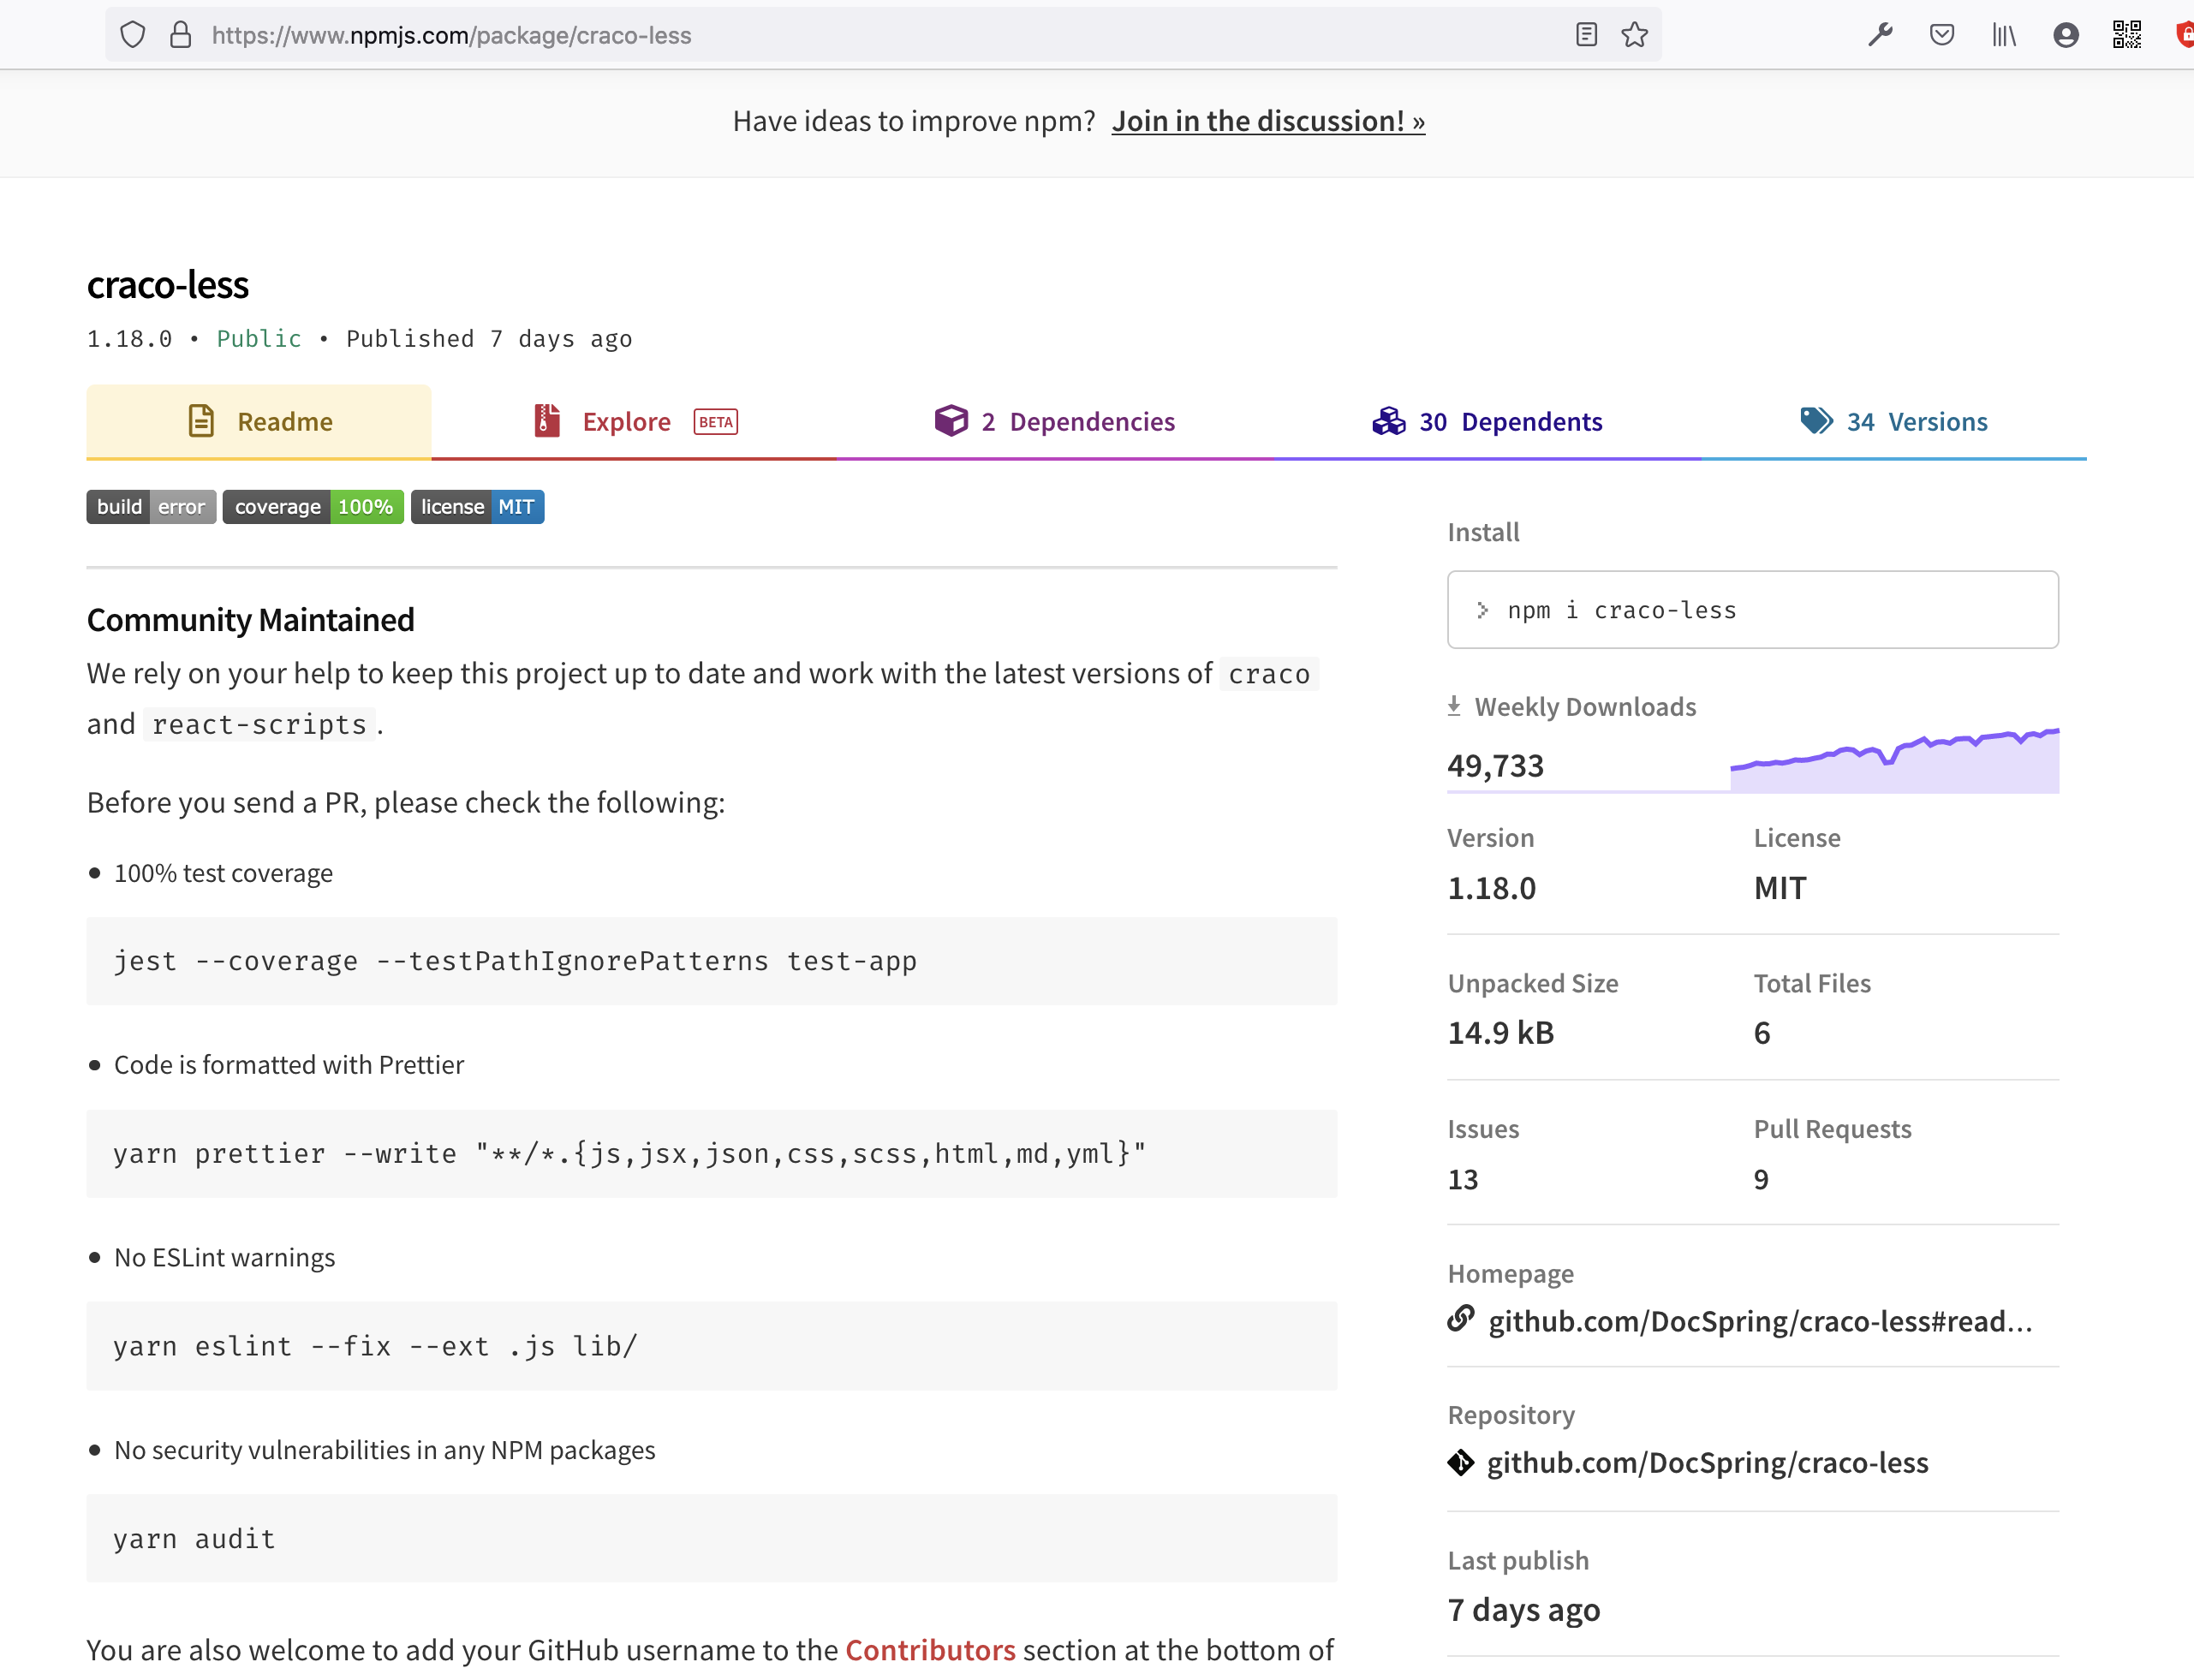
Task: Click the weekly downloads sparkline chart
Action: tap(1894, 760)
